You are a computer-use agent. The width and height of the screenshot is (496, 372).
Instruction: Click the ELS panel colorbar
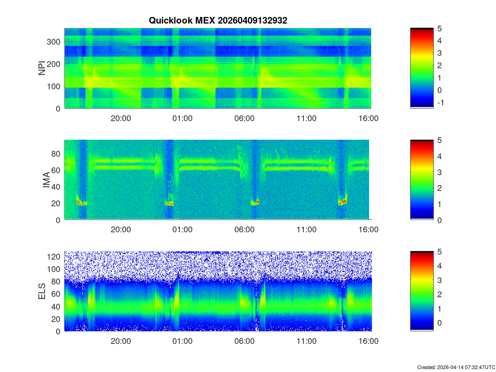click(x=422, y=291)
